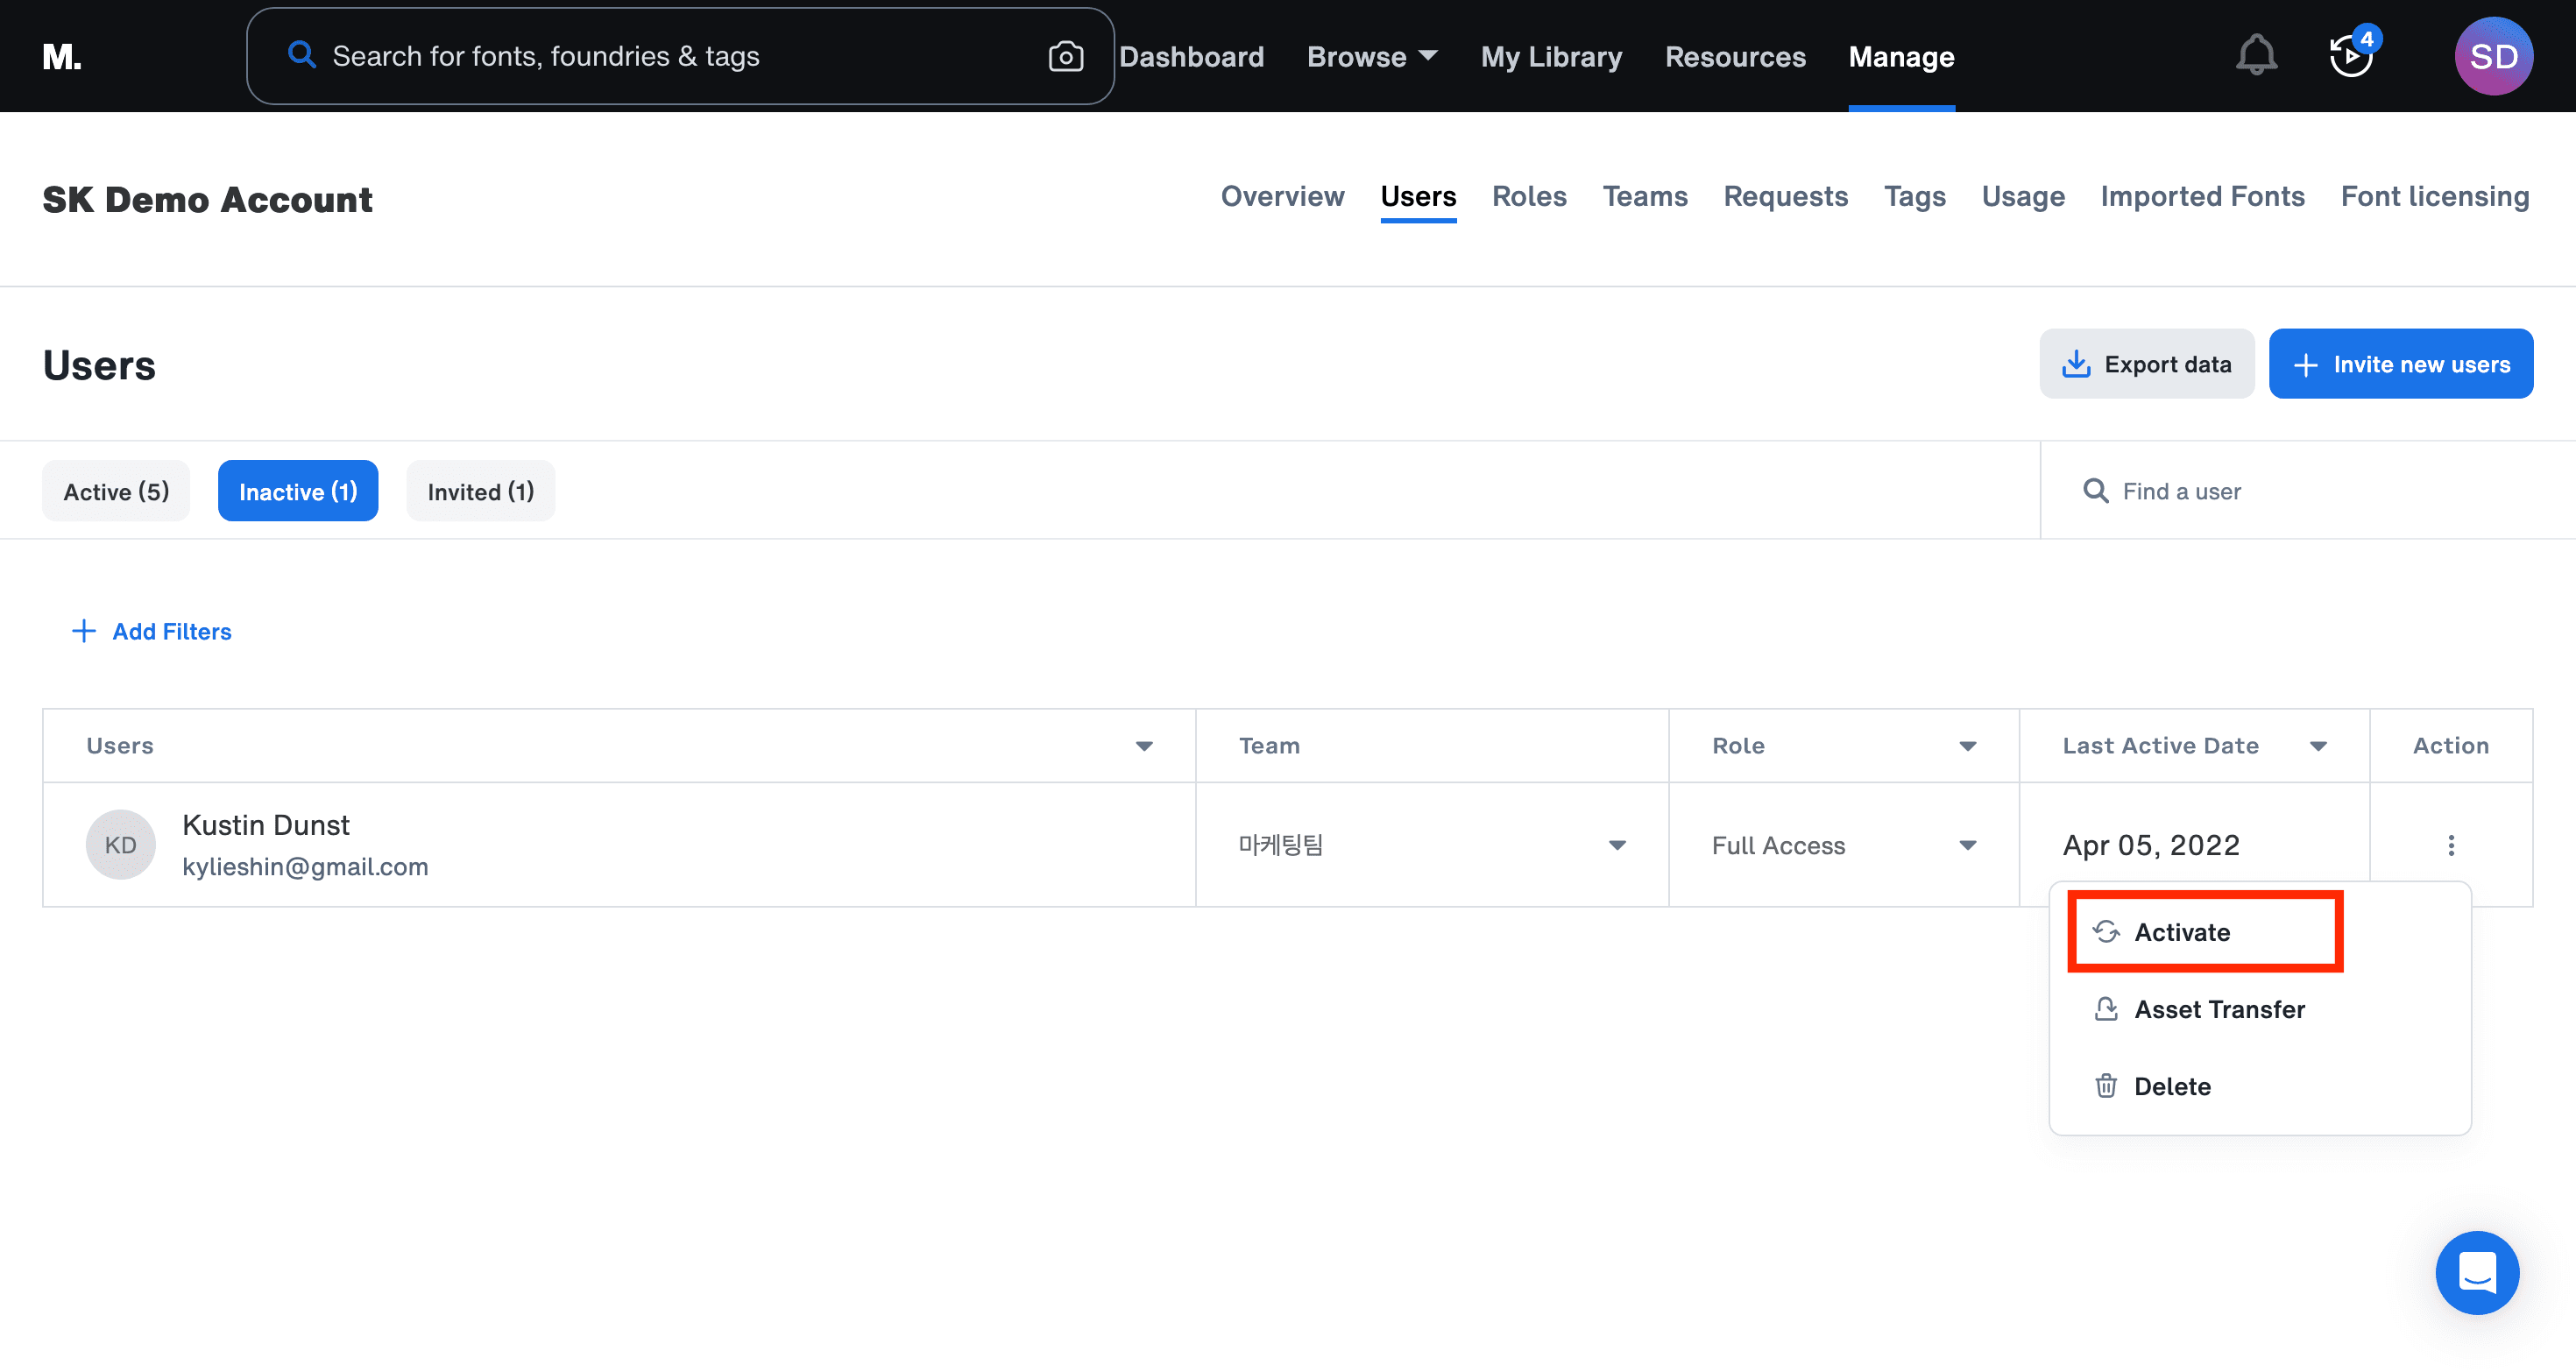The height and width of the screenshot is (1372, 2576).
Task: Click the Invite new users button
Action: click(2400, 364)
